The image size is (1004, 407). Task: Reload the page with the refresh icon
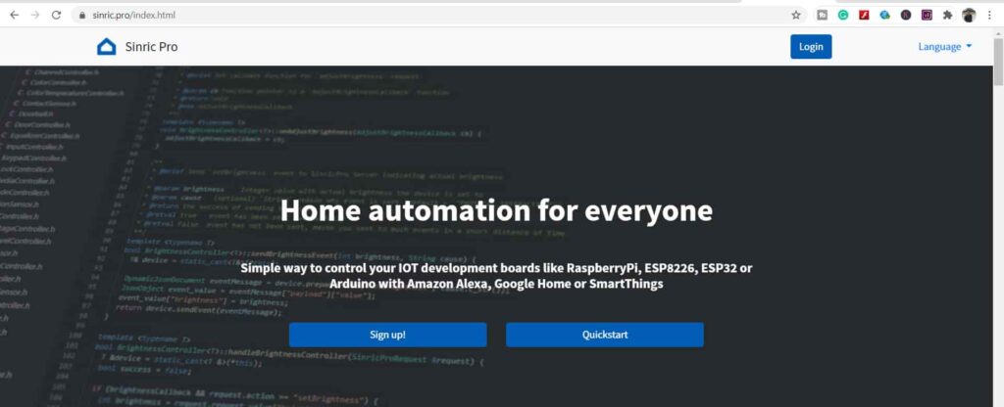coord(57,15)
